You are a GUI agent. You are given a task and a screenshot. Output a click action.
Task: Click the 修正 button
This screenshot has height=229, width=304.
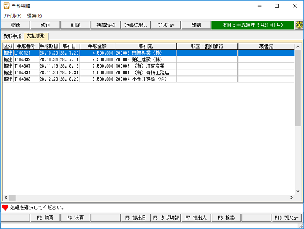point(45,25)
